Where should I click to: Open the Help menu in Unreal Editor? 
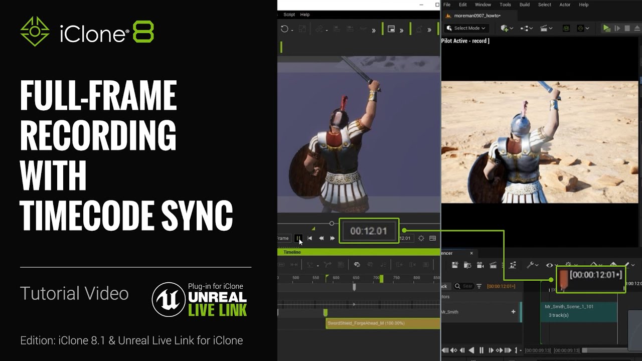(584, 5)
